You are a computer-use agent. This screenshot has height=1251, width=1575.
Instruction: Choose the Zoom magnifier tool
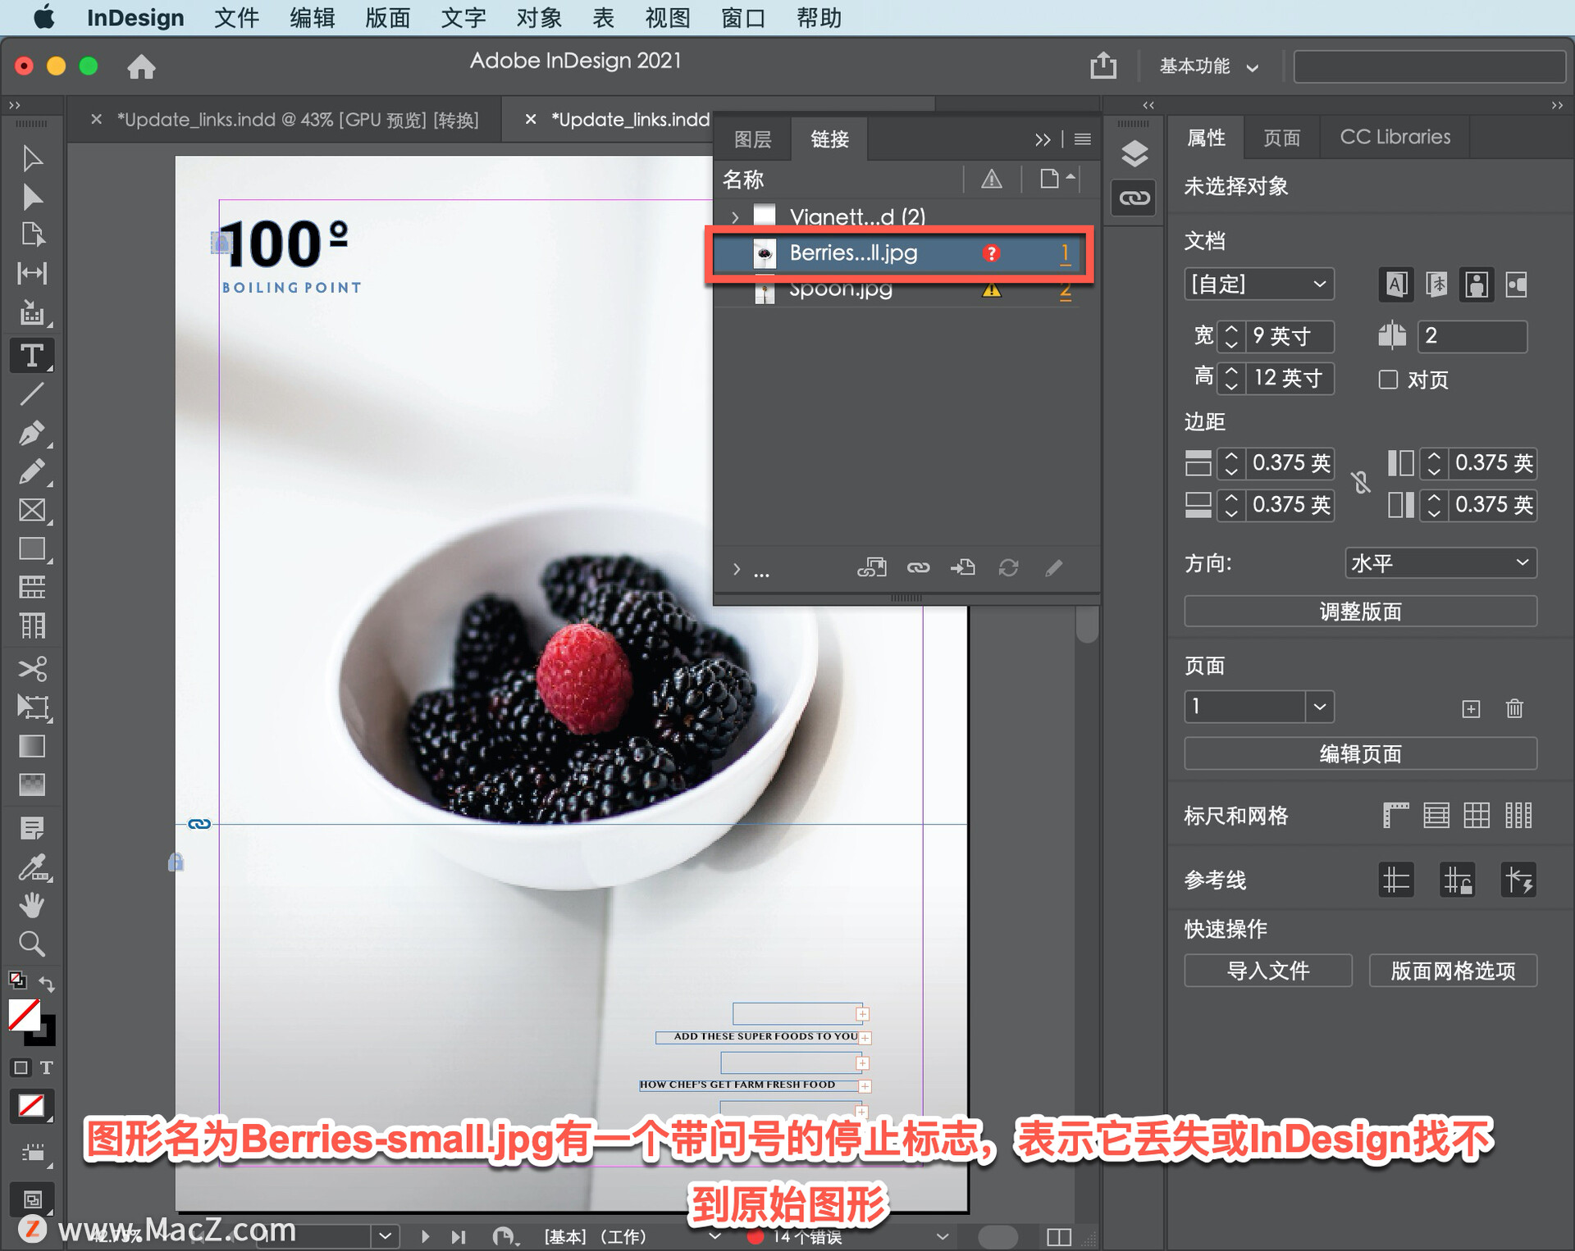tap(31, 944)
